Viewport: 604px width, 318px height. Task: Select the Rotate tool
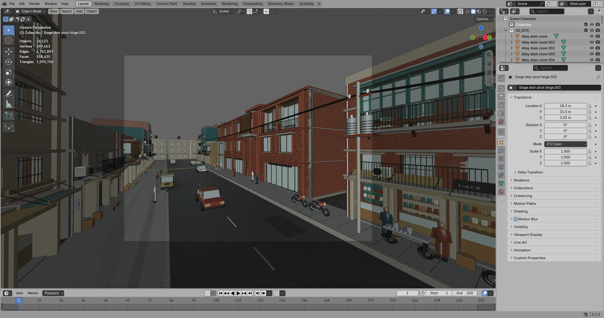click(9, 62)
